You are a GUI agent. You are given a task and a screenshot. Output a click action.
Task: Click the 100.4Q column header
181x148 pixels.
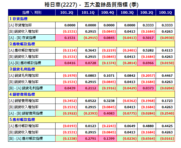click(108, 12)
